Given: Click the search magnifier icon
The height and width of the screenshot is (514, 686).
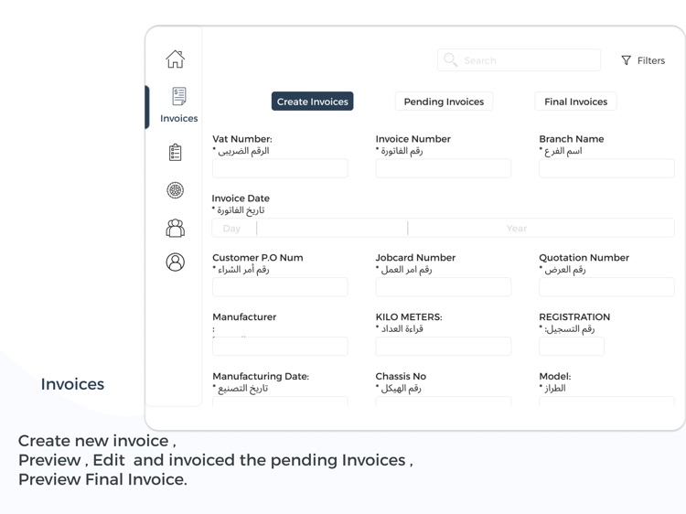Looking at the screenshot, I should pos(451,60).
